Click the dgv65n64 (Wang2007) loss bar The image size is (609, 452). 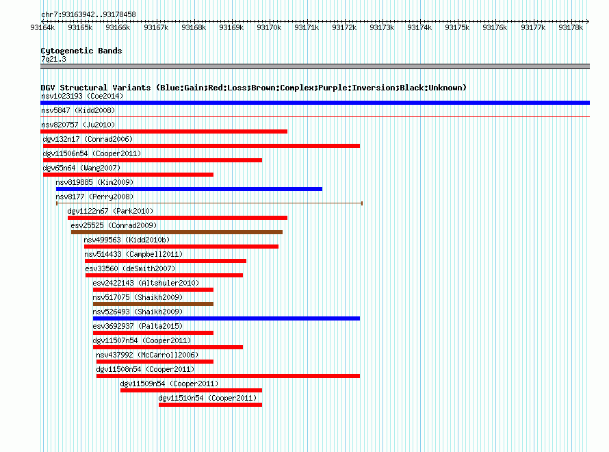click(x=128, y=175)
